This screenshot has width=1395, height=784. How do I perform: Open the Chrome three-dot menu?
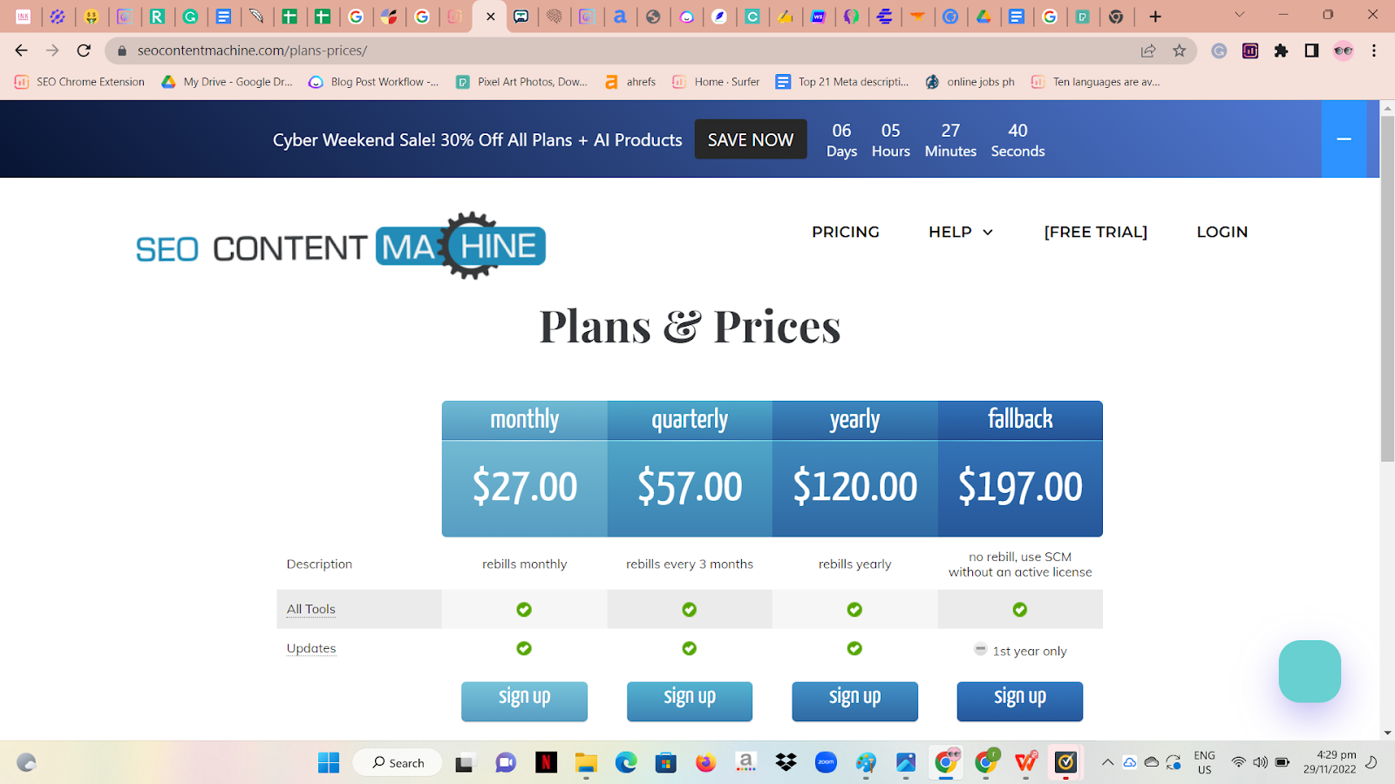(1374, 51)
